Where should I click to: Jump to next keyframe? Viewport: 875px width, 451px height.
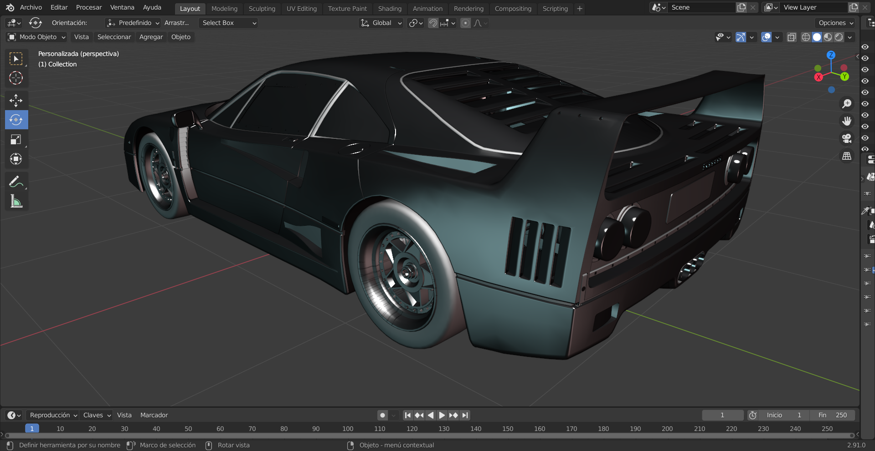453,415
